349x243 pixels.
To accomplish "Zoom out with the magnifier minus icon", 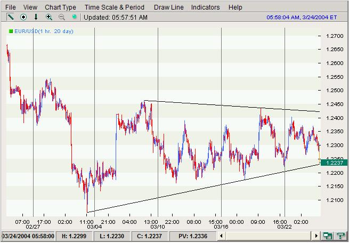I will pos(61,17).
